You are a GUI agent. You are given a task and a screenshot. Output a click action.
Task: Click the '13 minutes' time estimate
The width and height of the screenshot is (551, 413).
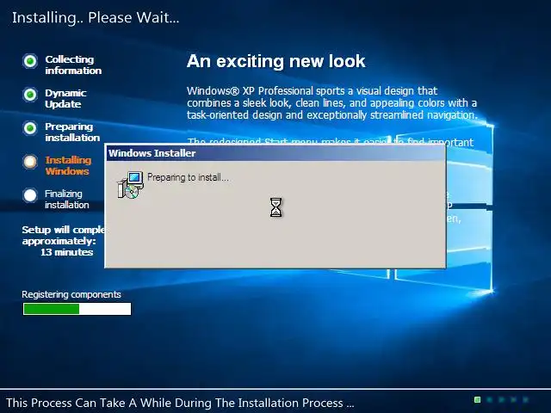[67, 252]
